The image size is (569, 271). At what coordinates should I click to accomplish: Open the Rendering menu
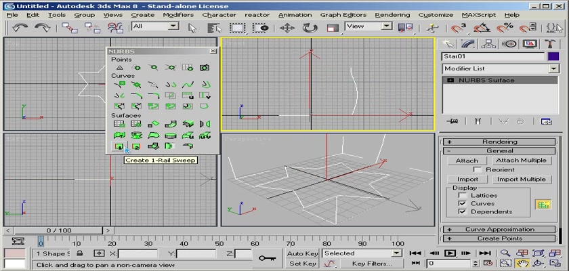click(x=392, y=15)
